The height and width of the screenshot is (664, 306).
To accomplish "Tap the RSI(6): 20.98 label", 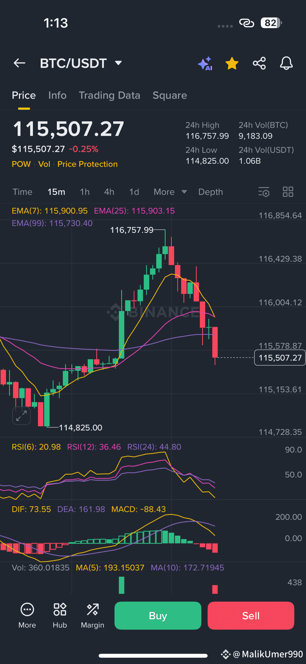I will click(36, 447).
